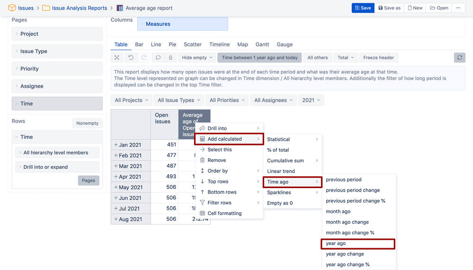The image size is (473, 270).
Task: Switch to the Scatter tab
Action: tap(193, 45)
